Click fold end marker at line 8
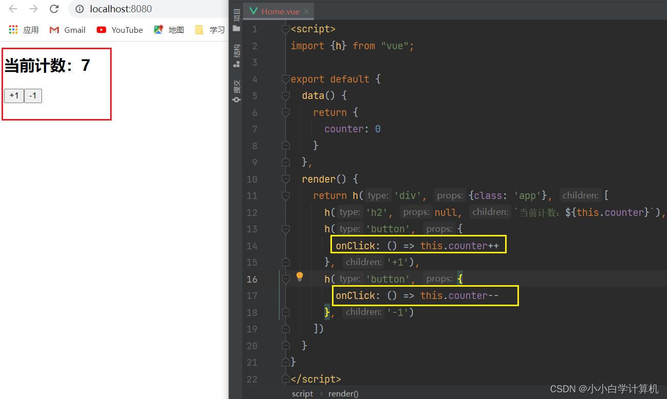 point(286,146)
